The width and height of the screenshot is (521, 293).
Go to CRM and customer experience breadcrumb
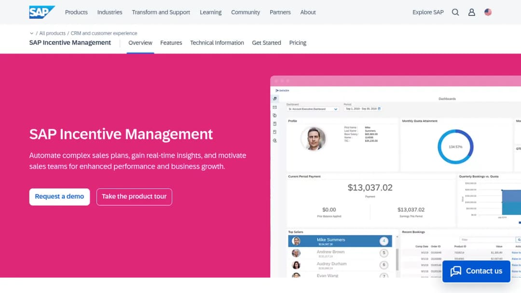104,33
